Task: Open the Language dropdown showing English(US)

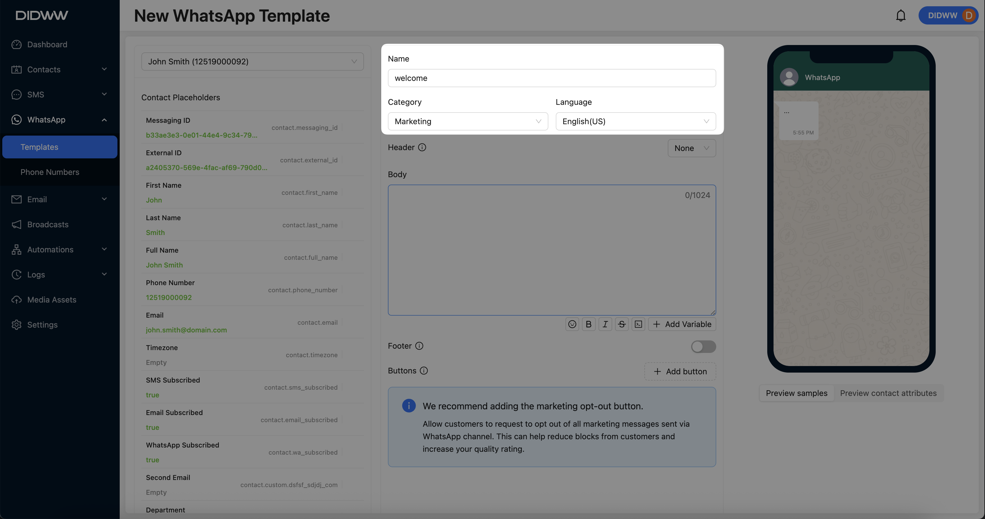Action: point(636,122)
